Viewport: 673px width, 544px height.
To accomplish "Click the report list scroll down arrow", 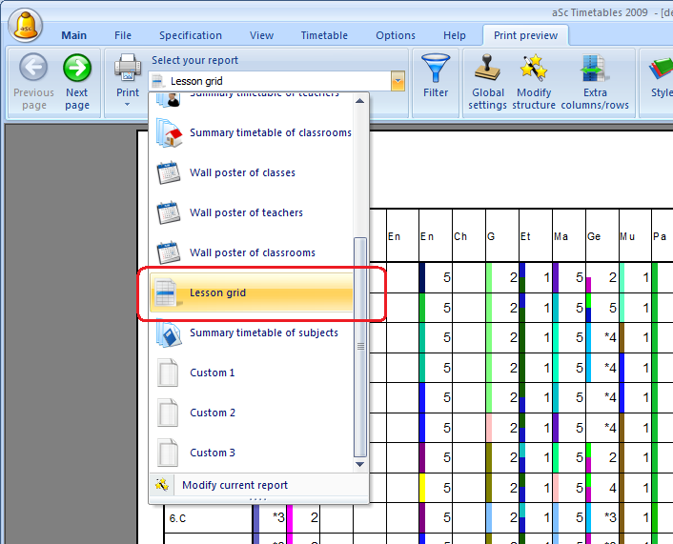I will tap(359, 465).
